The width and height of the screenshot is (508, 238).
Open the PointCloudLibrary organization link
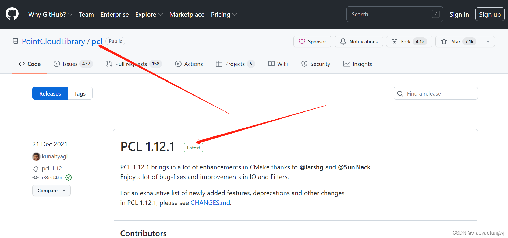54,41
